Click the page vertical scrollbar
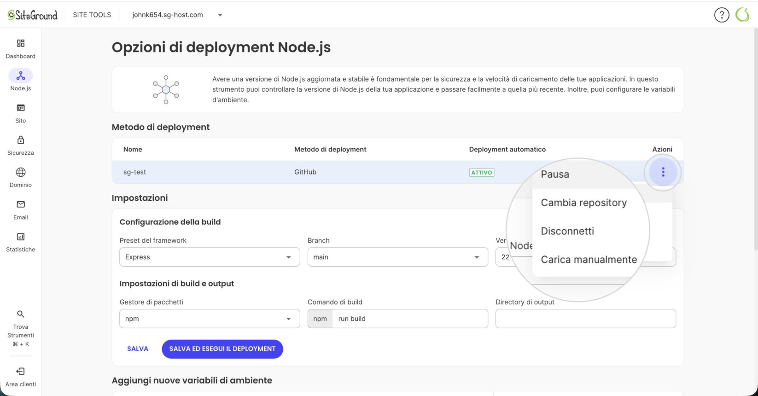This screenshot has height=396, width=758. pos(756,138)
